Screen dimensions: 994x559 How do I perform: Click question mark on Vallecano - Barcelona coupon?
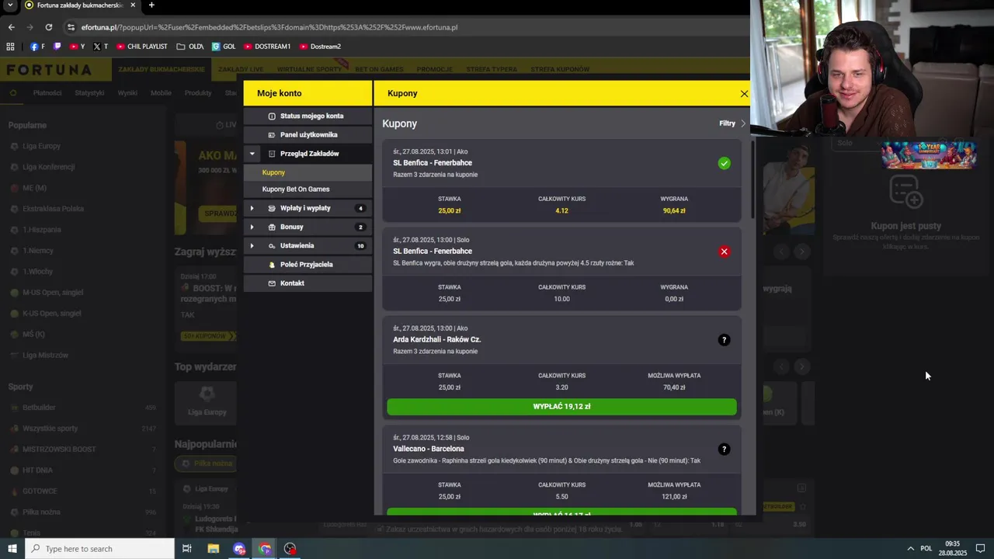point(724,449)
